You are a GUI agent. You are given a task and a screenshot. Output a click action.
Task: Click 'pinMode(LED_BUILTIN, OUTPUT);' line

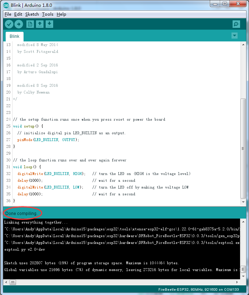click(x=48, y=140)
